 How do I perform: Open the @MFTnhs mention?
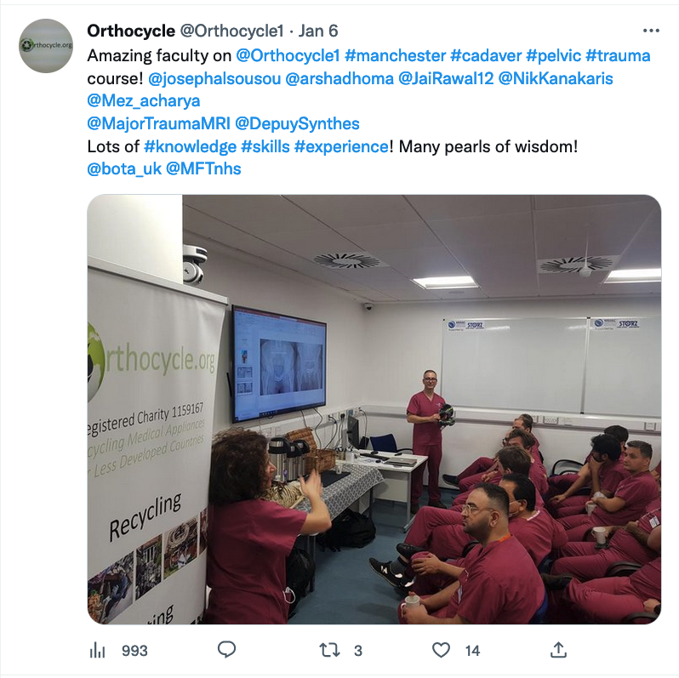pos(203,168)
